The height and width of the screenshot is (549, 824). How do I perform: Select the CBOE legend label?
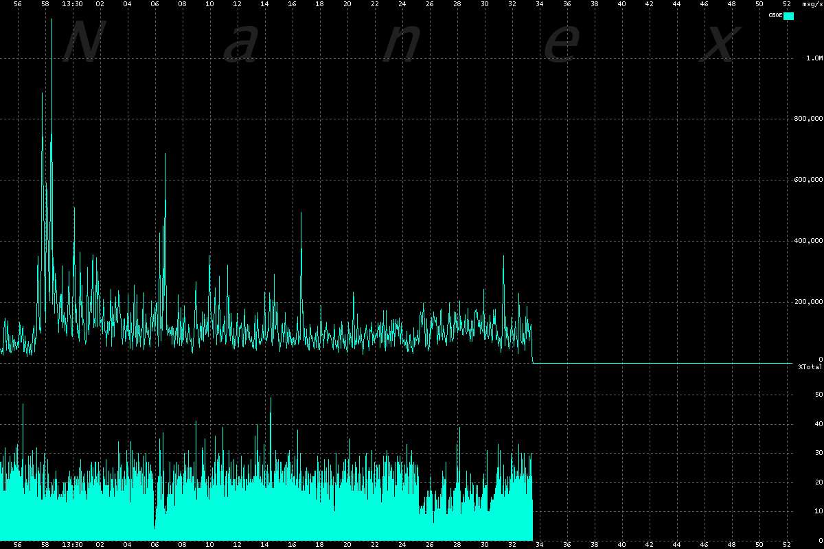775,15
